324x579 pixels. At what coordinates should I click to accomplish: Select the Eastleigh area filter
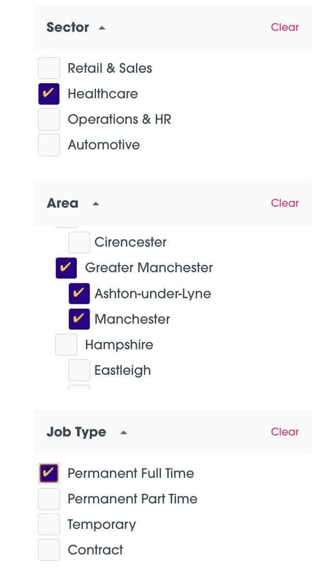[79, 370]
